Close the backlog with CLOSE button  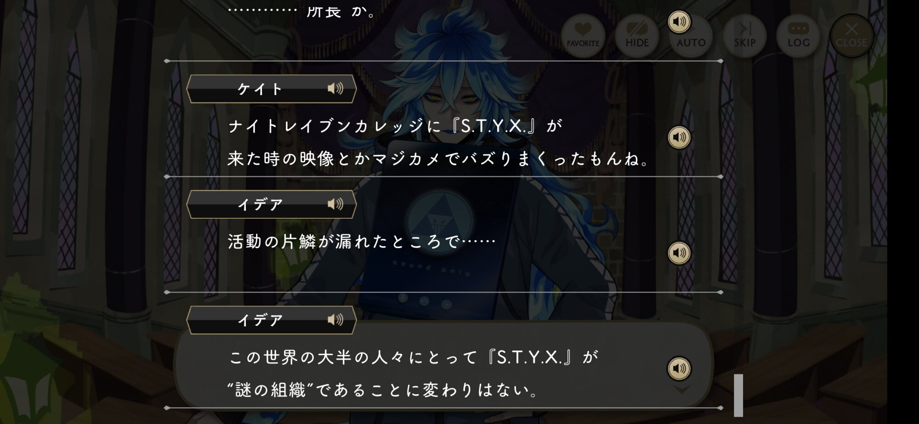[x=851, y=36]
